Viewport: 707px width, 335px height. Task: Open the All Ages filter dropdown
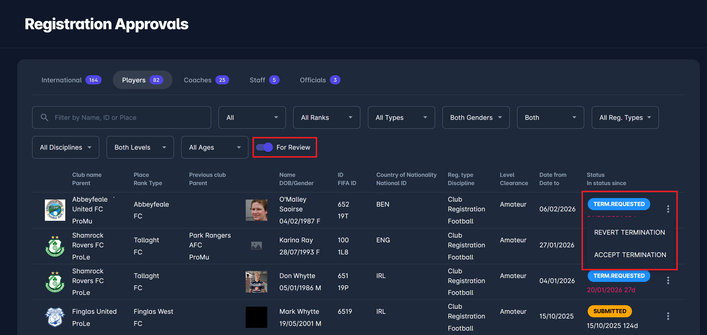tap(214, 147)
